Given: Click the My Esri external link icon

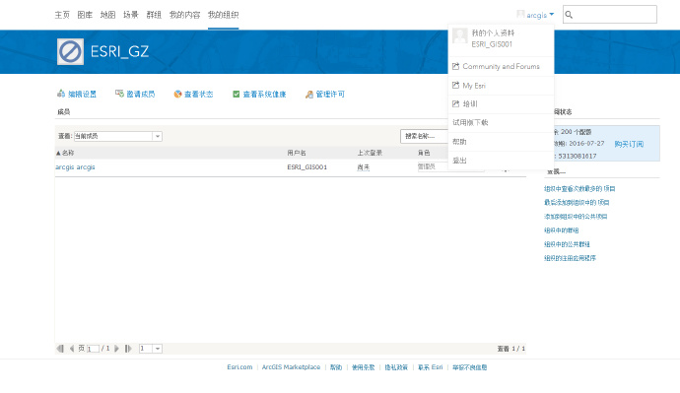Looking at the screenshot, I should click(455, 86).
